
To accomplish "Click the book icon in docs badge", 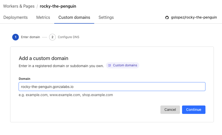I will [x=109, y=65].
